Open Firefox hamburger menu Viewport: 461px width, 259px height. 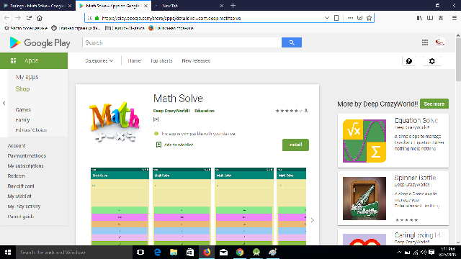(x=455, y=18)
